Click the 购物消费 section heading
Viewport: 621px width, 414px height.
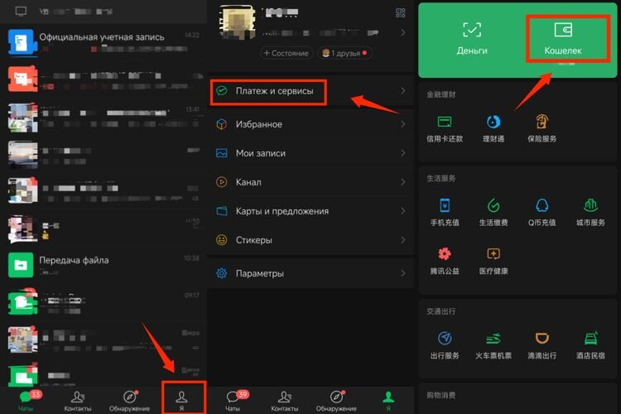[440, 395]
